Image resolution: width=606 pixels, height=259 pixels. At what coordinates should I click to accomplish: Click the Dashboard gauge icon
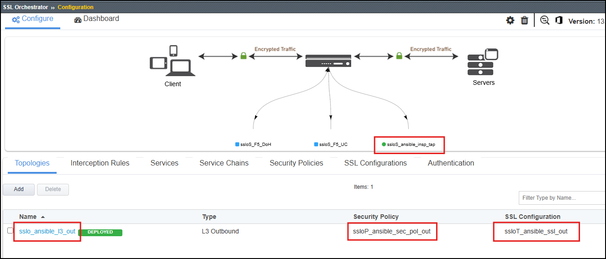click(78, 19)
